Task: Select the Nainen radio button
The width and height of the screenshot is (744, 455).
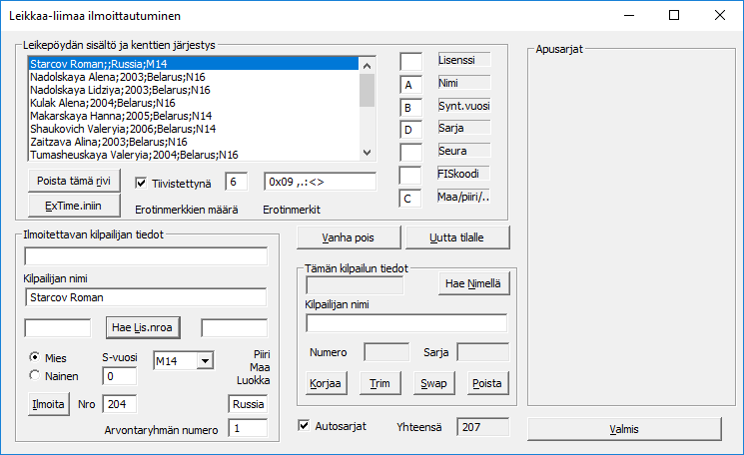Action: pyautogui.click(x=36, y=375)
